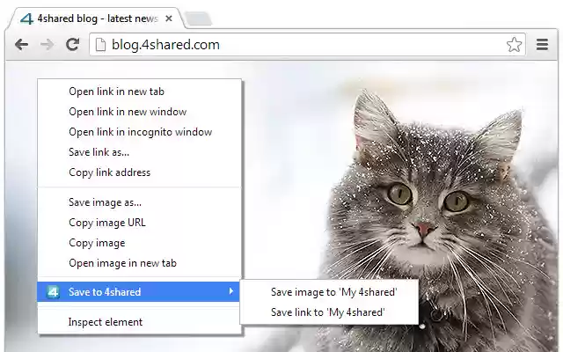Select Save image to 'My 4shared'
The image size is (563, 352).
click(x=329, y=292)
